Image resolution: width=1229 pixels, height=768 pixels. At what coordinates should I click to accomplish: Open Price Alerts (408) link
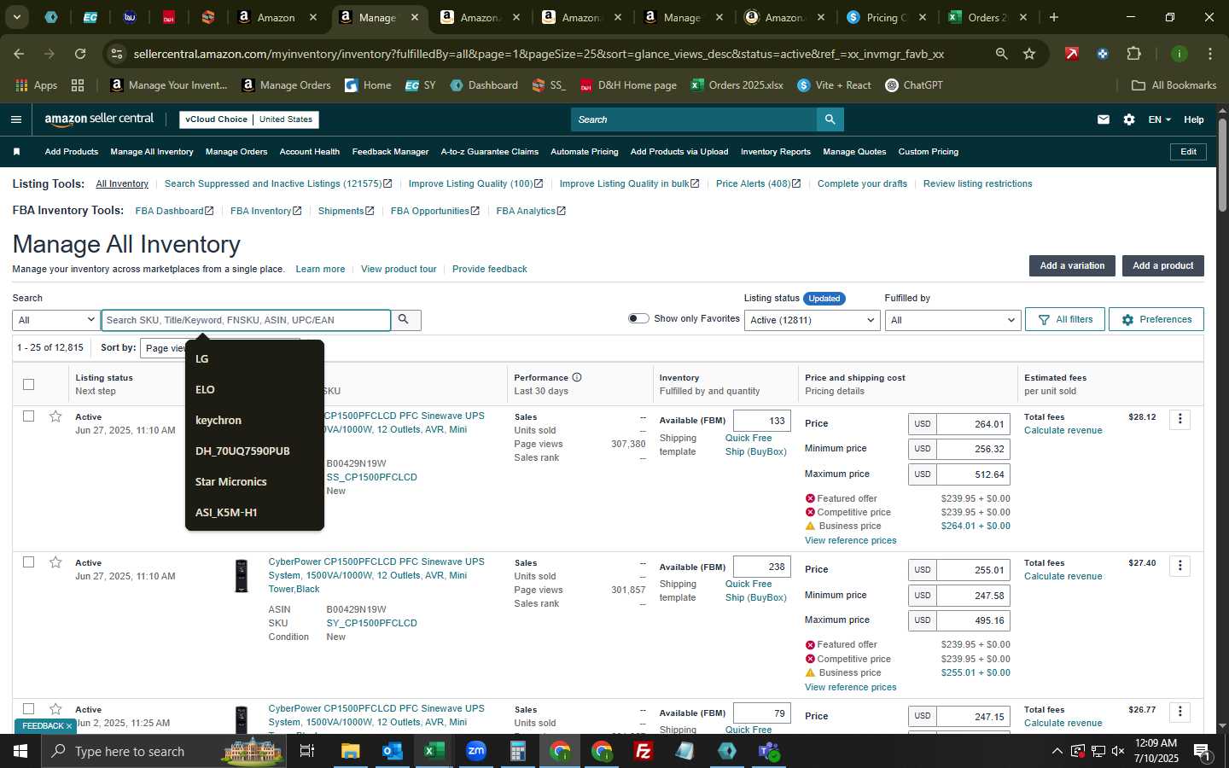pos(758,183)
